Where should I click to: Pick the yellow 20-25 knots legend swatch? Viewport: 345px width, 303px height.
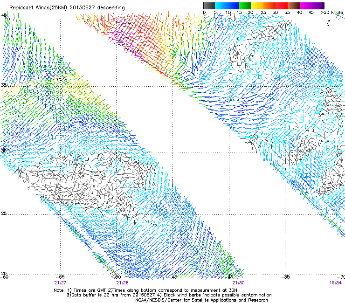(257, 6)
